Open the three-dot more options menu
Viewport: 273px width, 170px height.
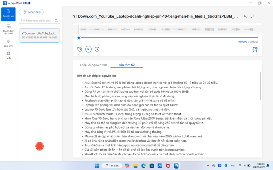pos(260,16)
